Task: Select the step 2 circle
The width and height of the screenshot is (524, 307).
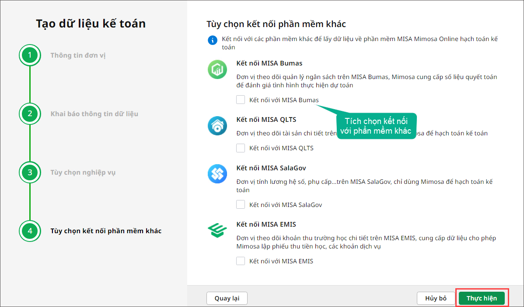Action: [30, 114]
